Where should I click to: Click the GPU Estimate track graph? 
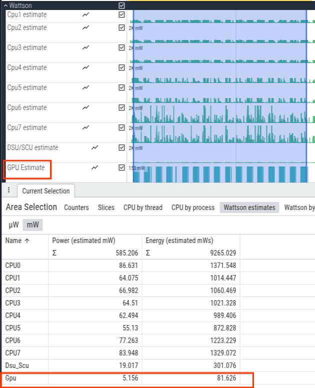coord(220,173)
